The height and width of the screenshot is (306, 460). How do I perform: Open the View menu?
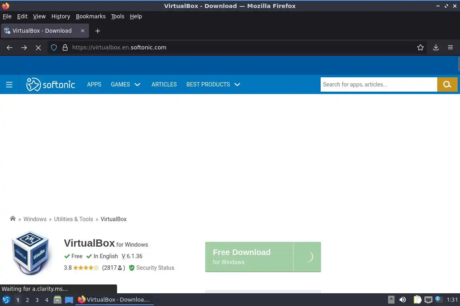pyautogui.click(x=39, y=16)
